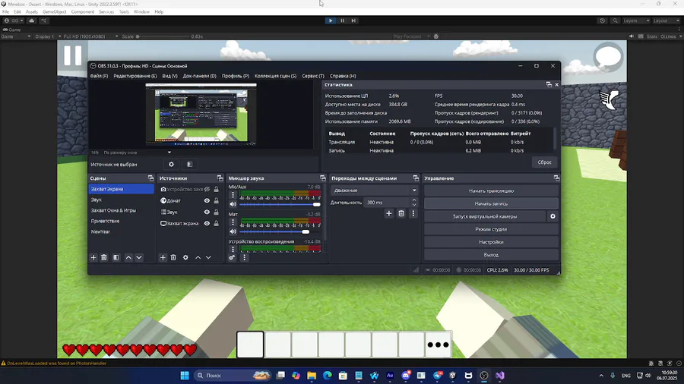Open Коллекция сцен menu
The height and width of the screenshot is (384, 684).
coord(275,76)
